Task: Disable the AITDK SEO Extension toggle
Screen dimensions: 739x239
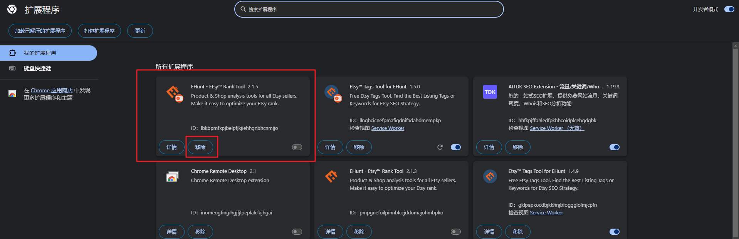Action: [x=614, y=147]
